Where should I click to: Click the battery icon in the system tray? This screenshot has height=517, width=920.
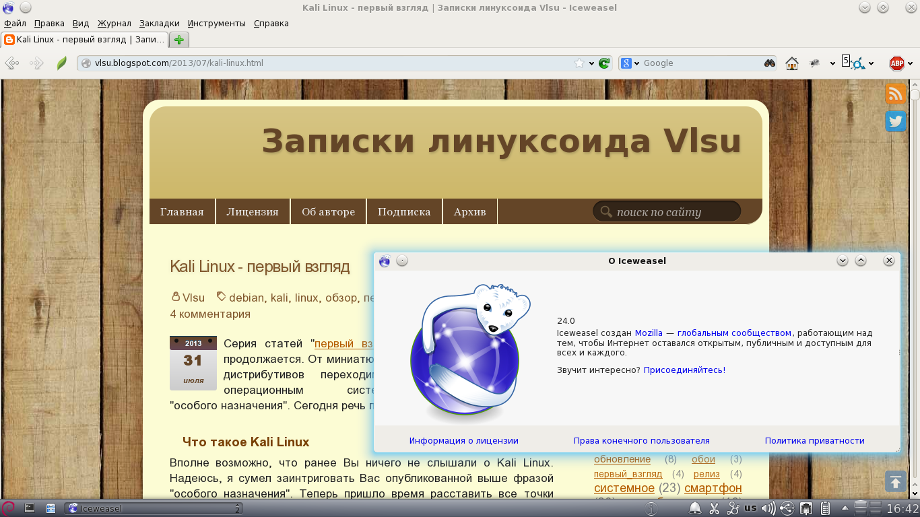point(824,508)
